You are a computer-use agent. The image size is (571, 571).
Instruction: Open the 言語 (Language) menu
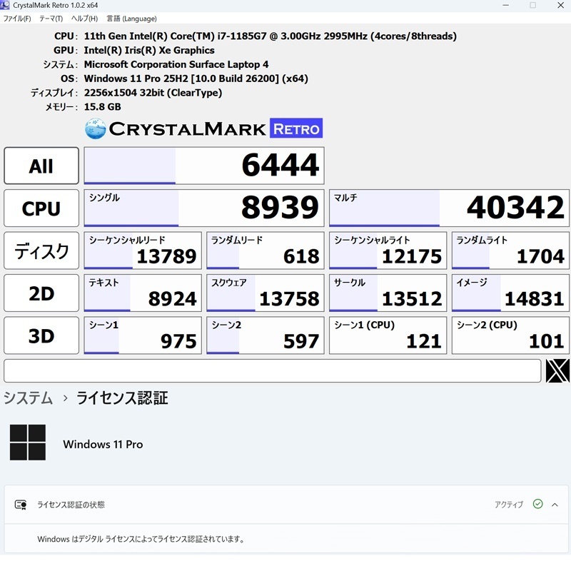coord(131,19)
